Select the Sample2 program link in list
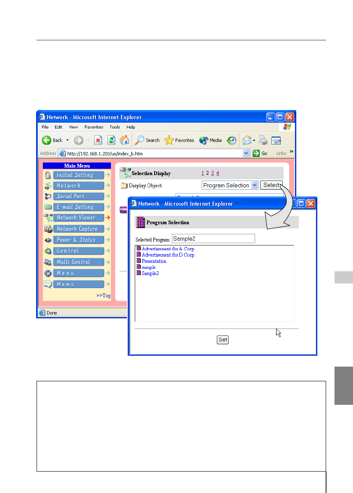353x493 pixels. pyautogui.click(x=150, y=273)
